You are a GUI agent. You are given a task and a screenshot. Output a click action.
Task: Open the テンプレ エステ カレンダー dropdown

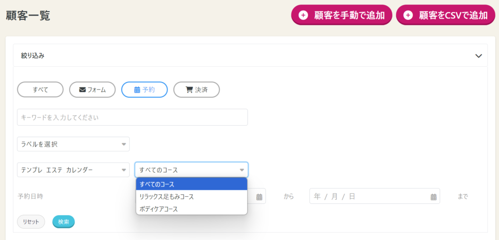[x=73, y=170]
